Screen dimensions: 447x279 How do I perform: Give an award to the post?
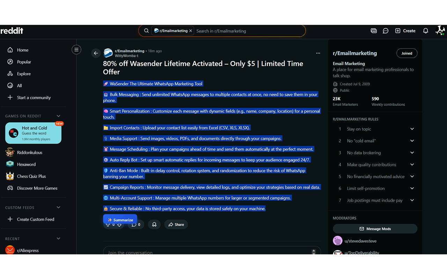(x=154, y=225)
